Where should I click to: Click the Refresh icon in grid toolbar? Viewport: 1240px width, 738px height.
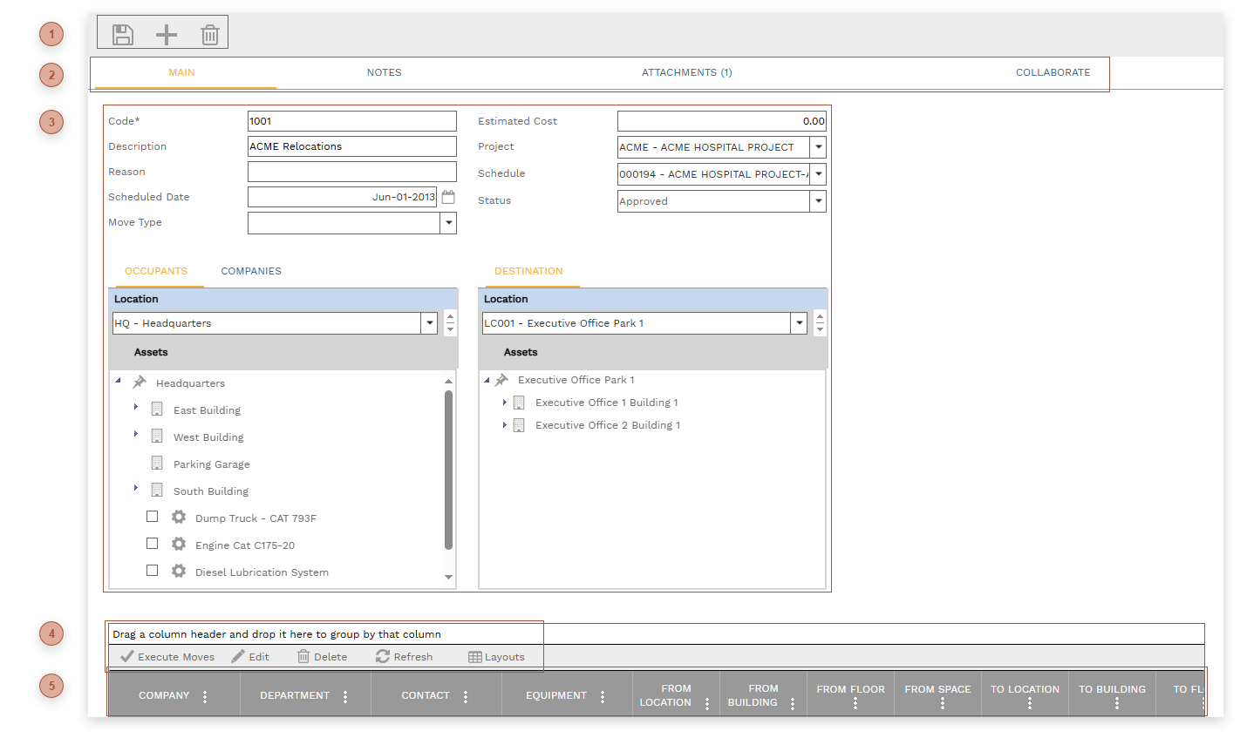coord(404,657)
